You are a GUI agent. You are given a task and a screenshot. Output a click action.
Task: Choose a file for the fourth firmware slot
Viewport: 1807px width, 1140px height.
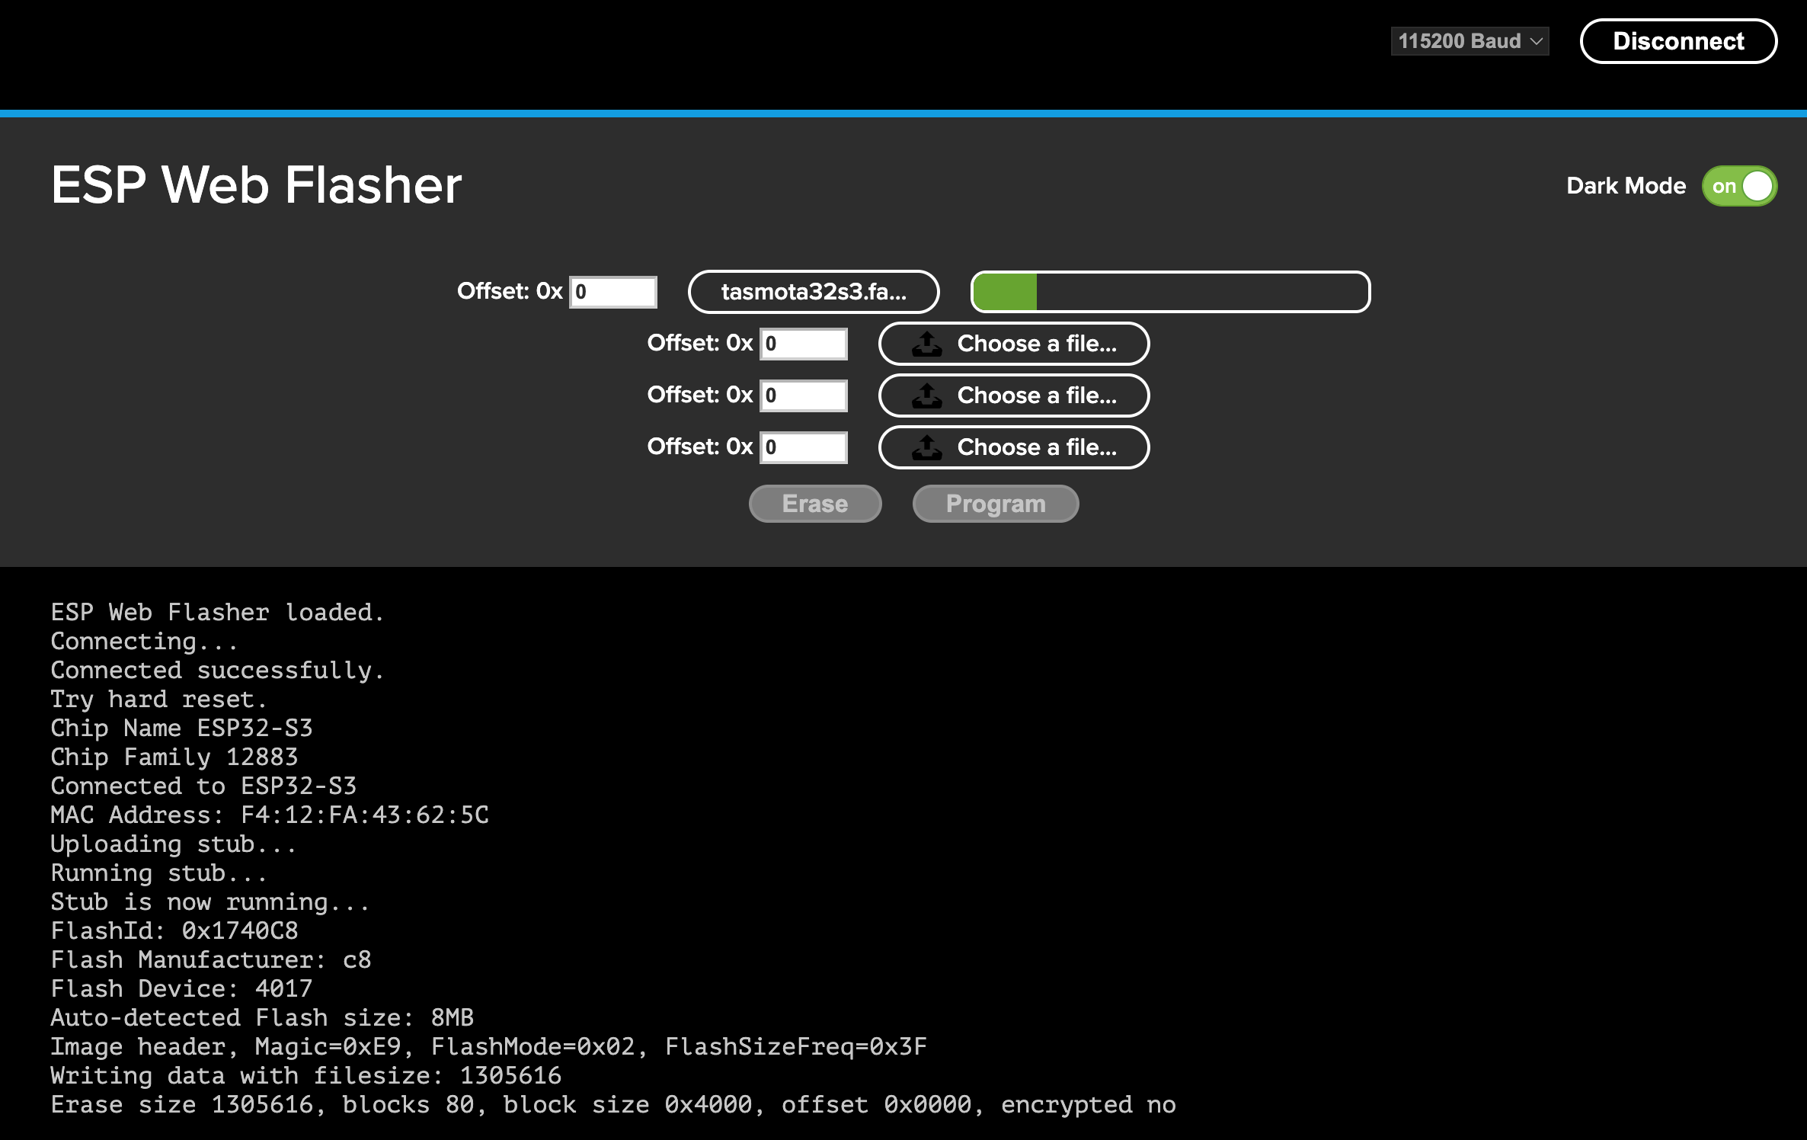pyautogui.click(x=1013, y=447)
